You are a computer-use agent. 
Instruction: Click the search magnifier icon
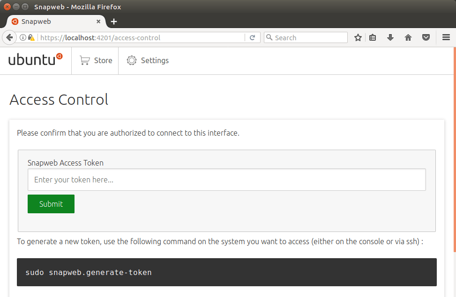click(269, 37)
